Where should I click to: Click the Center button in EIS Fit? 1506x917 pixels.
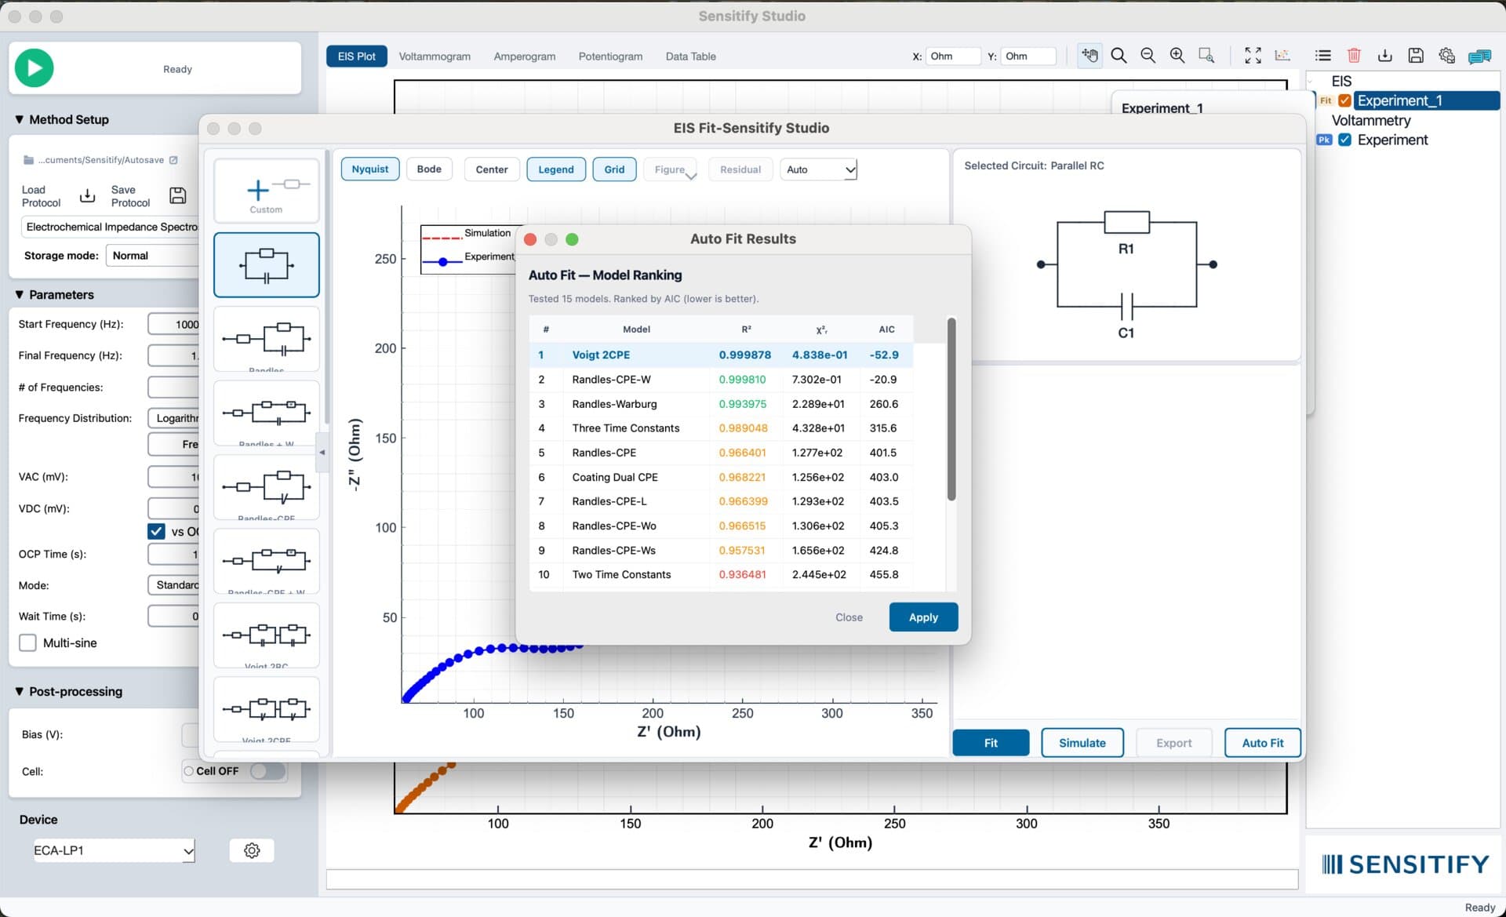(492, 169)
